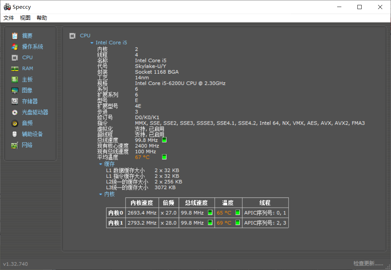This screenshot has width=391, height=270.
Task: Go to the 存储器 storage page
Action: pyautogui.click(x=30, y=101)
